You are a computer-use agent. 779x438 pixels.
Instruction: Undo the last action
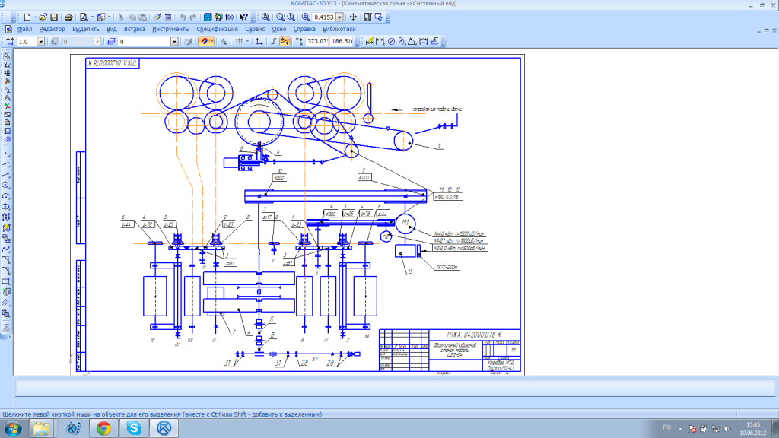183,17
